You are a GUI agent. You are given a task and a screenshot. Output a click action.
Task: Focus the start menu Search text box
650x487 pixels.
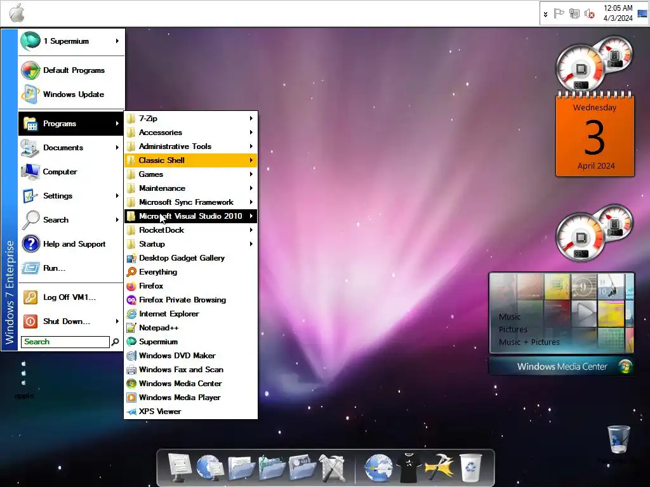pyautogui.click(x=65, y=342)
